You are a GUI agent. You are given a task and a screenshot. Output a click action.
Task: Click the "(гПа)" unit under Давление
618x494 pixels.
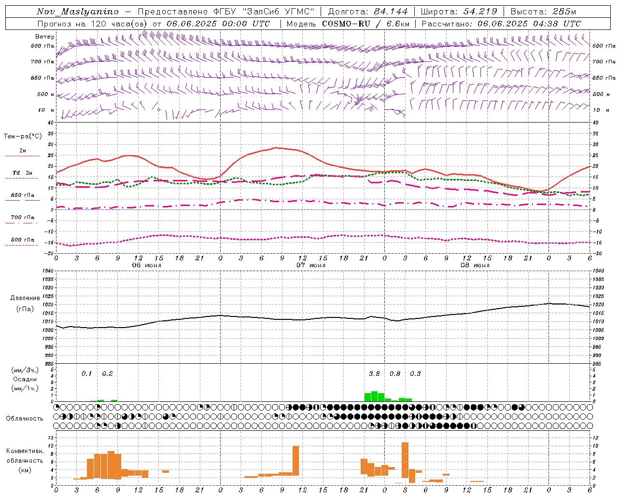point(25,309)
